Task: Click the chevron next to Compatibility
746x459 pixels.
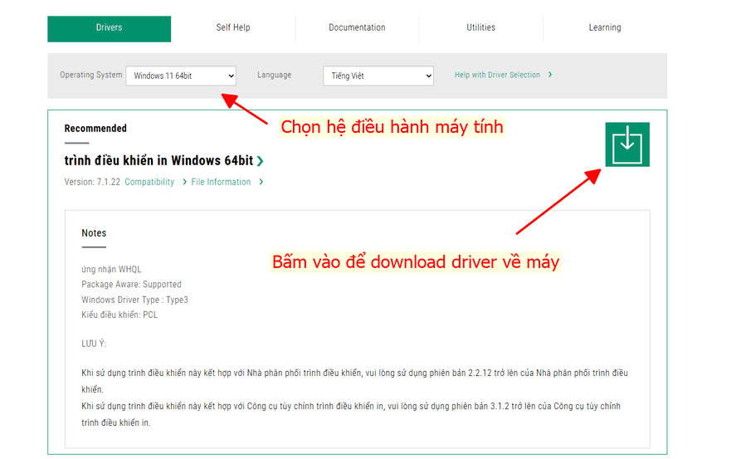Action: (184, 182)
